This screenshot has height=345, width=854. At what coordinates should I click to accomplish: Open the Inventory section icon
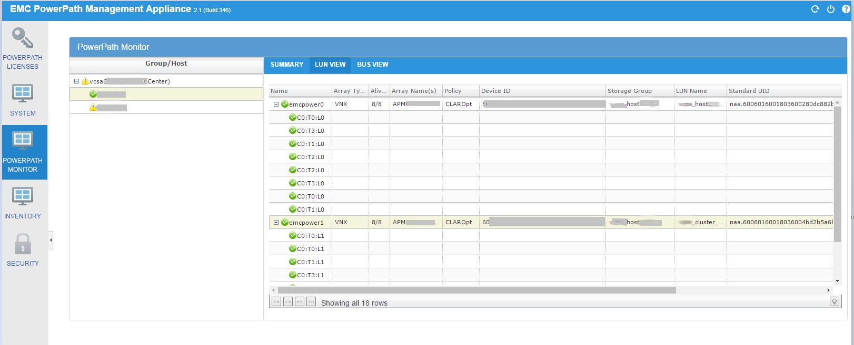tap(23, 197)
